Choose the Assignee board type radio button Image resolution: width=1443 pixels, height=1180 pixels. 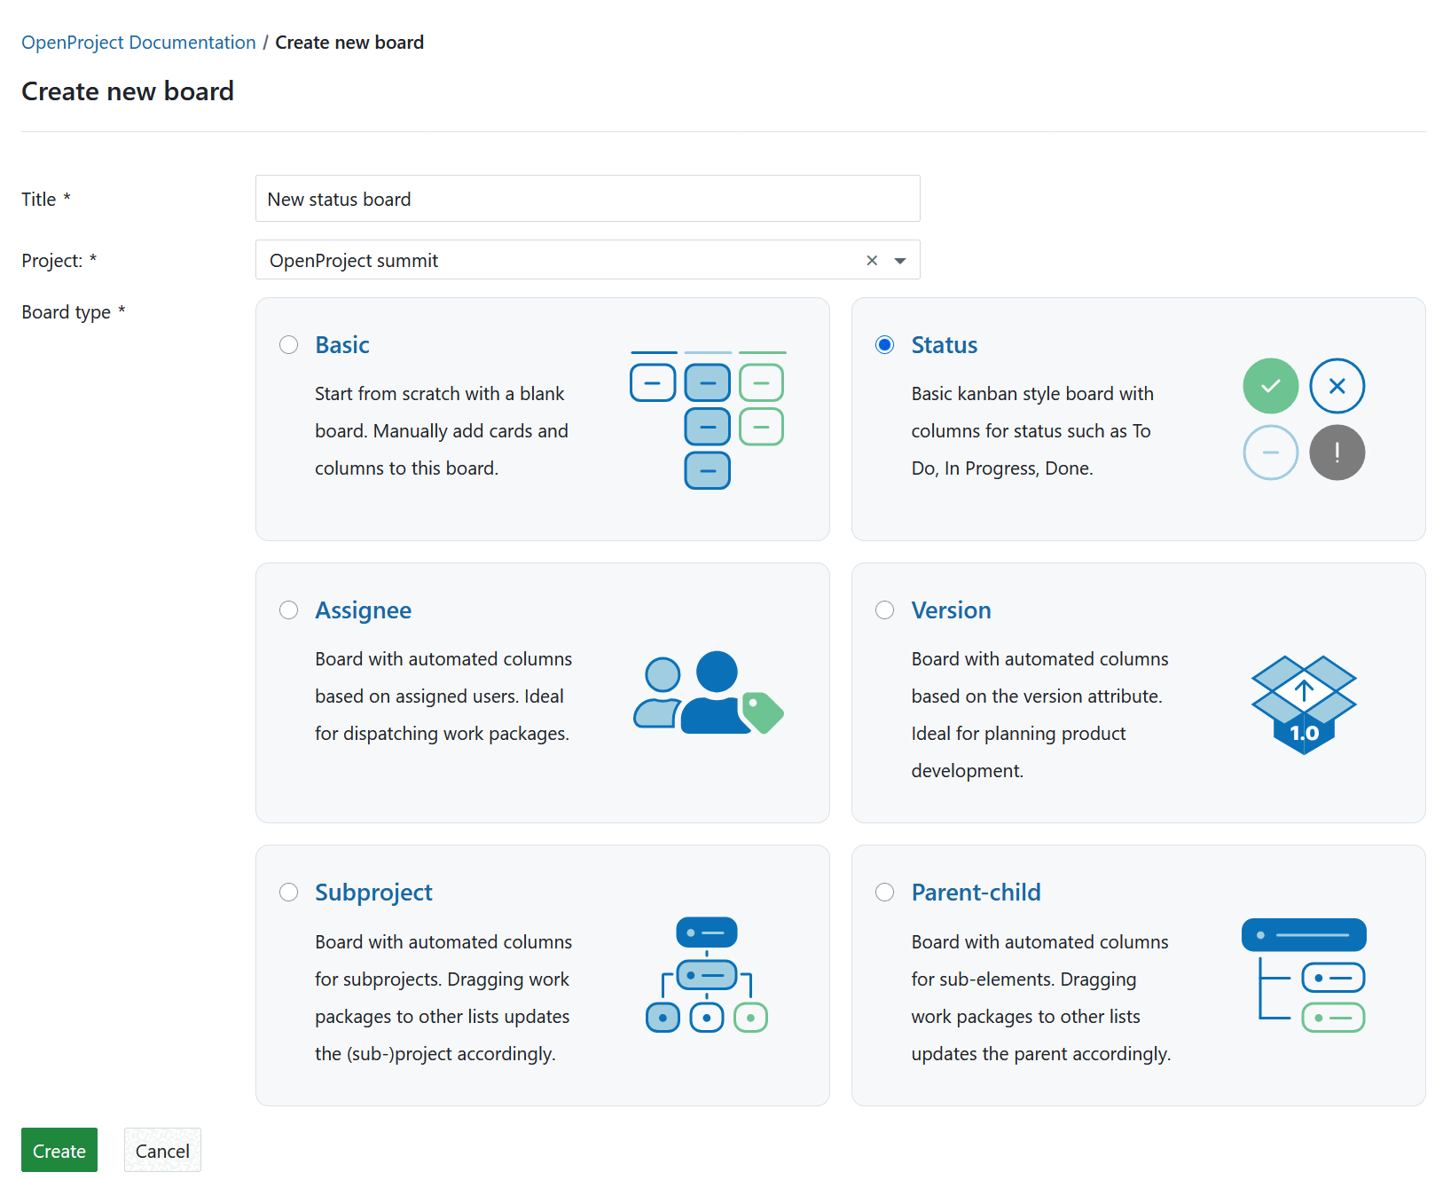[289, 610]
